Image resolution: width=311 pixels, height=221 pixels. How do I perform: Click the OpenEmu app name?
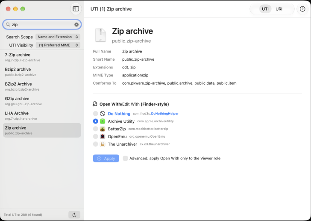(x=117, y=136)
